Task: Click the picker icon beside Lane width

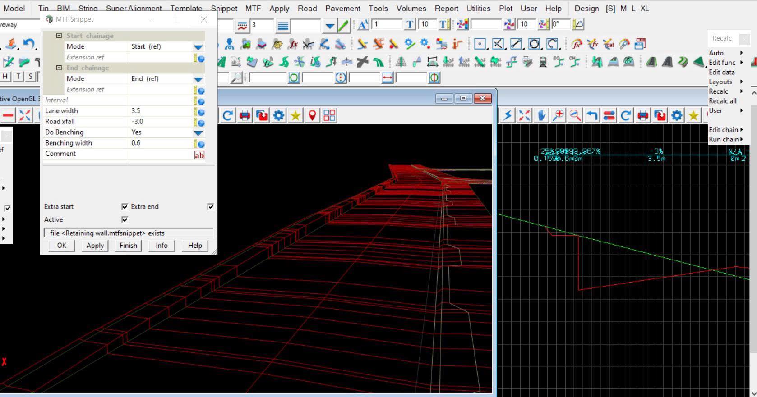Action: tap(199, 111)
